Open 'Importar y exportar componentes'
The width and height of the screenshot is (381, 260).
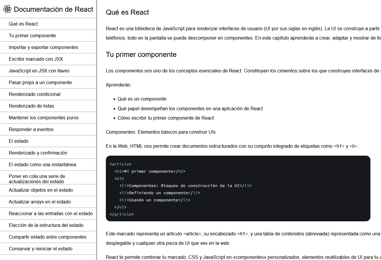[43, 47]
